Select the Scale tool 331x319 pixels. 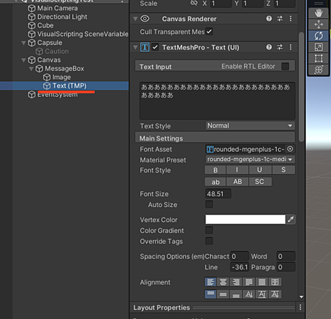[319, 47]
